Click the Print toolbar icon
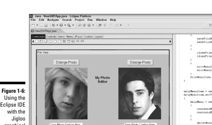Viewport: 212px width, 125px height. pyautogui.click(x=46, y=25)
